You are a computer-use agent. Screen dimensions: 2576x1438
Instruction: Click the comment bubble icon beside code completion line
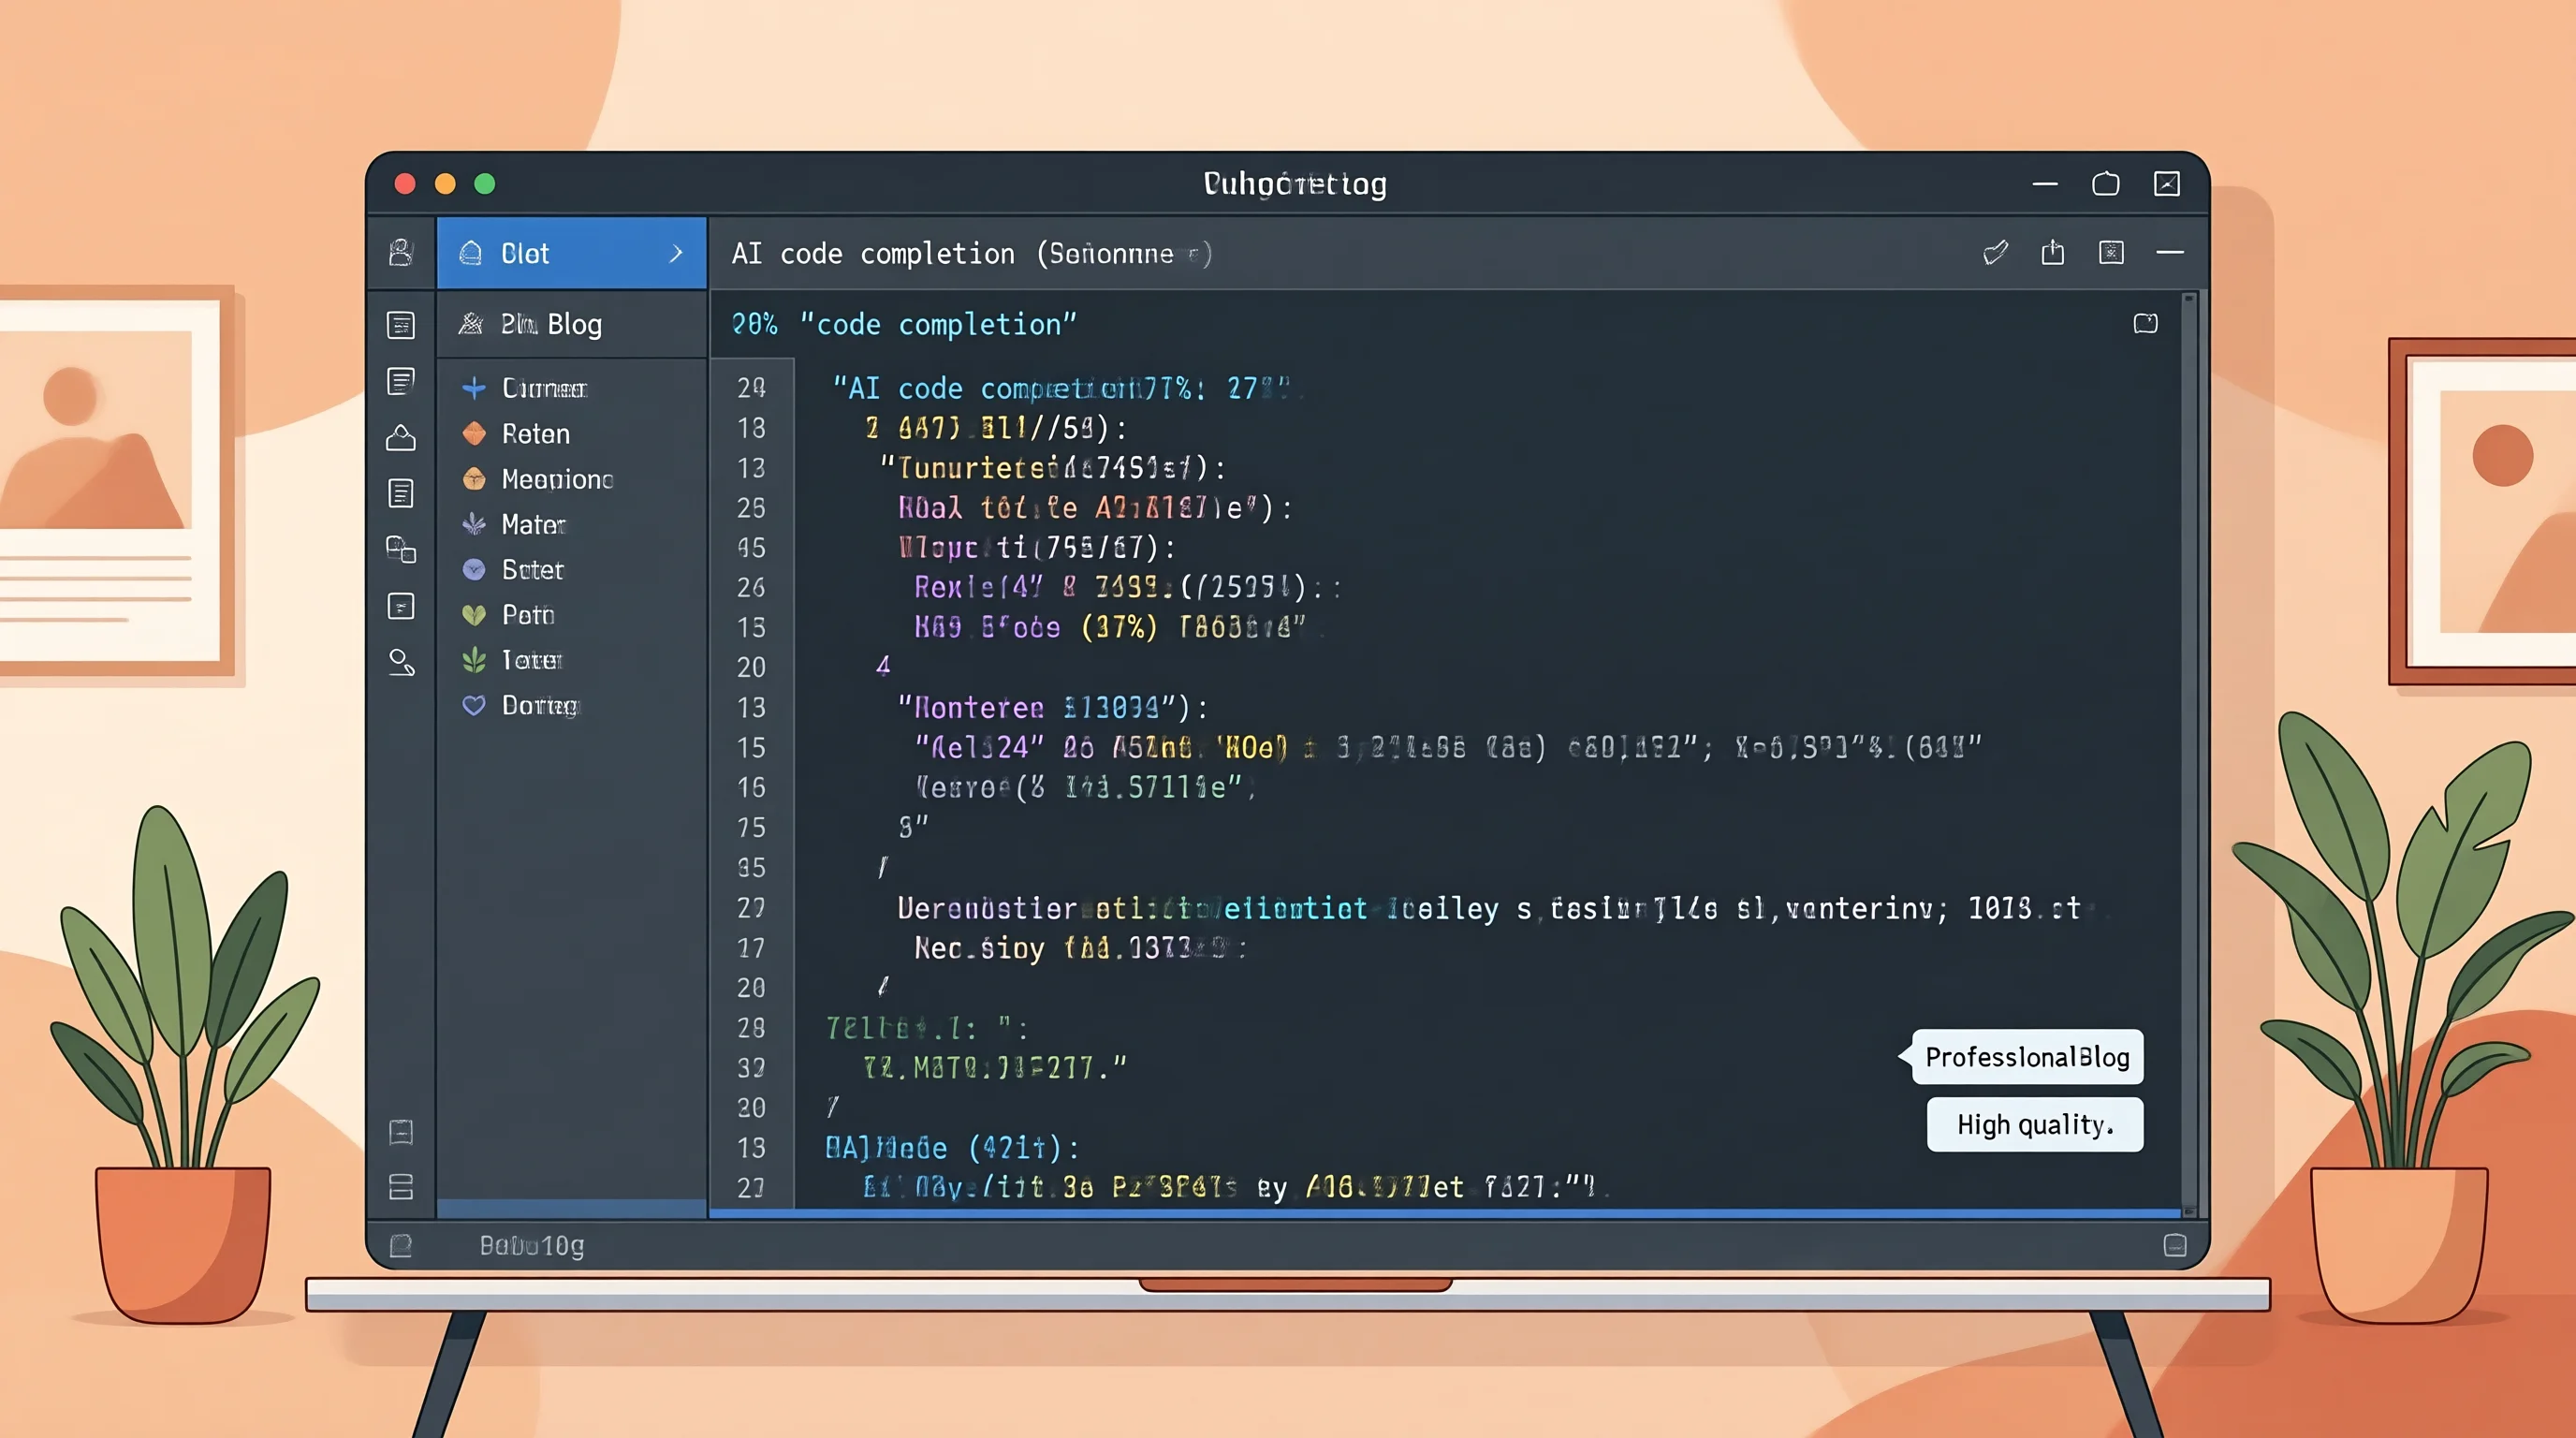pyautogui.click(x=2145, y=323)
